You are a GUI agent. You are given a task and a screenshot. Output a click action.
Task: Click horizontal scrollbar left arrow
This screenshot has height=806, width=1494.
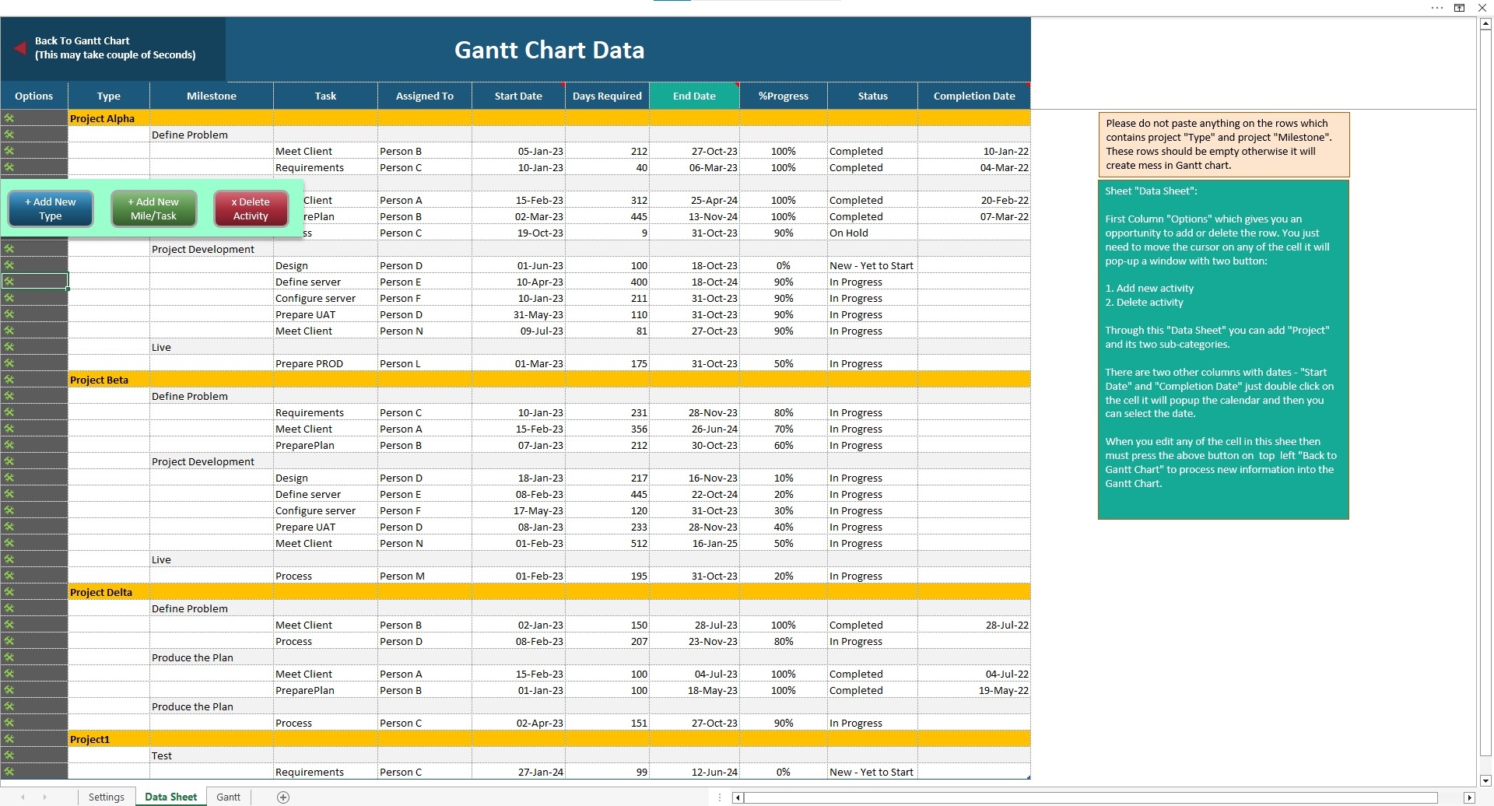click(x=738, y=797)
